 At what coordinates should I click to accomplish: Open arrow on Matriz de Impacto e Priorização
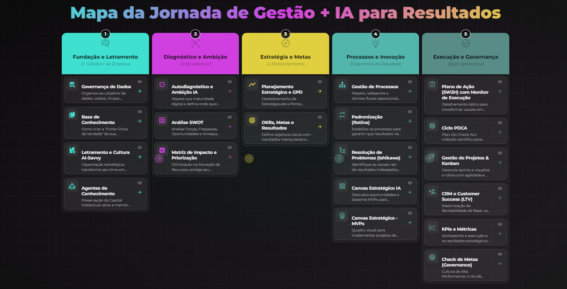tap(230, 157)
